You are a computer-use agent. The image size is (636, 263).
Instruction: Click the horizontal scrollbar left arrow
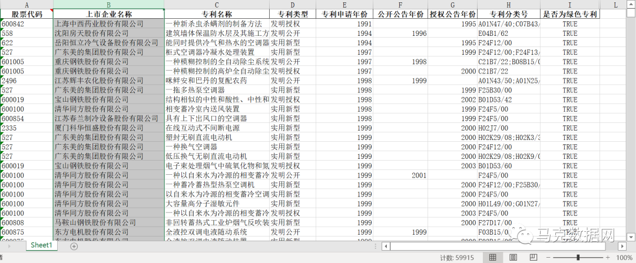tap(386, 246)
